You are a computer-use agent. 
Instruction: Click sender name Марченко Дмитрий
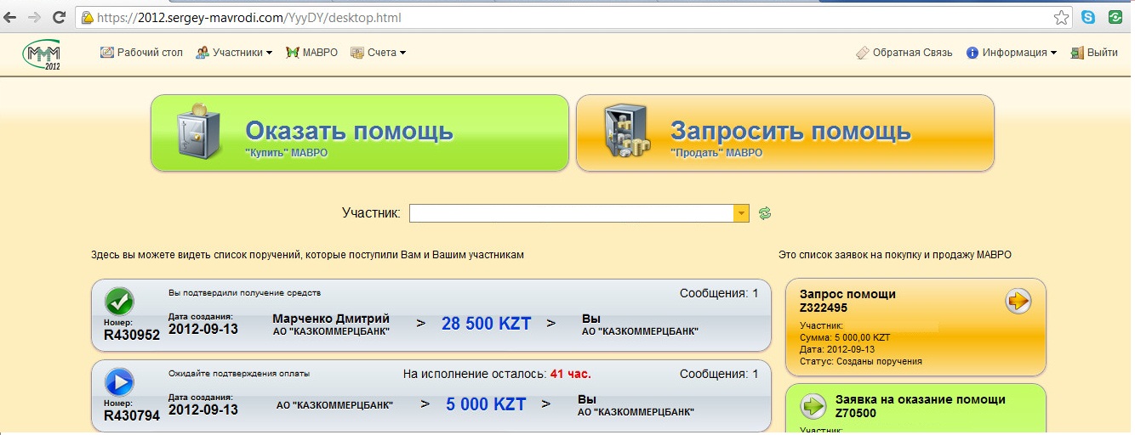(x=331, y=319)
